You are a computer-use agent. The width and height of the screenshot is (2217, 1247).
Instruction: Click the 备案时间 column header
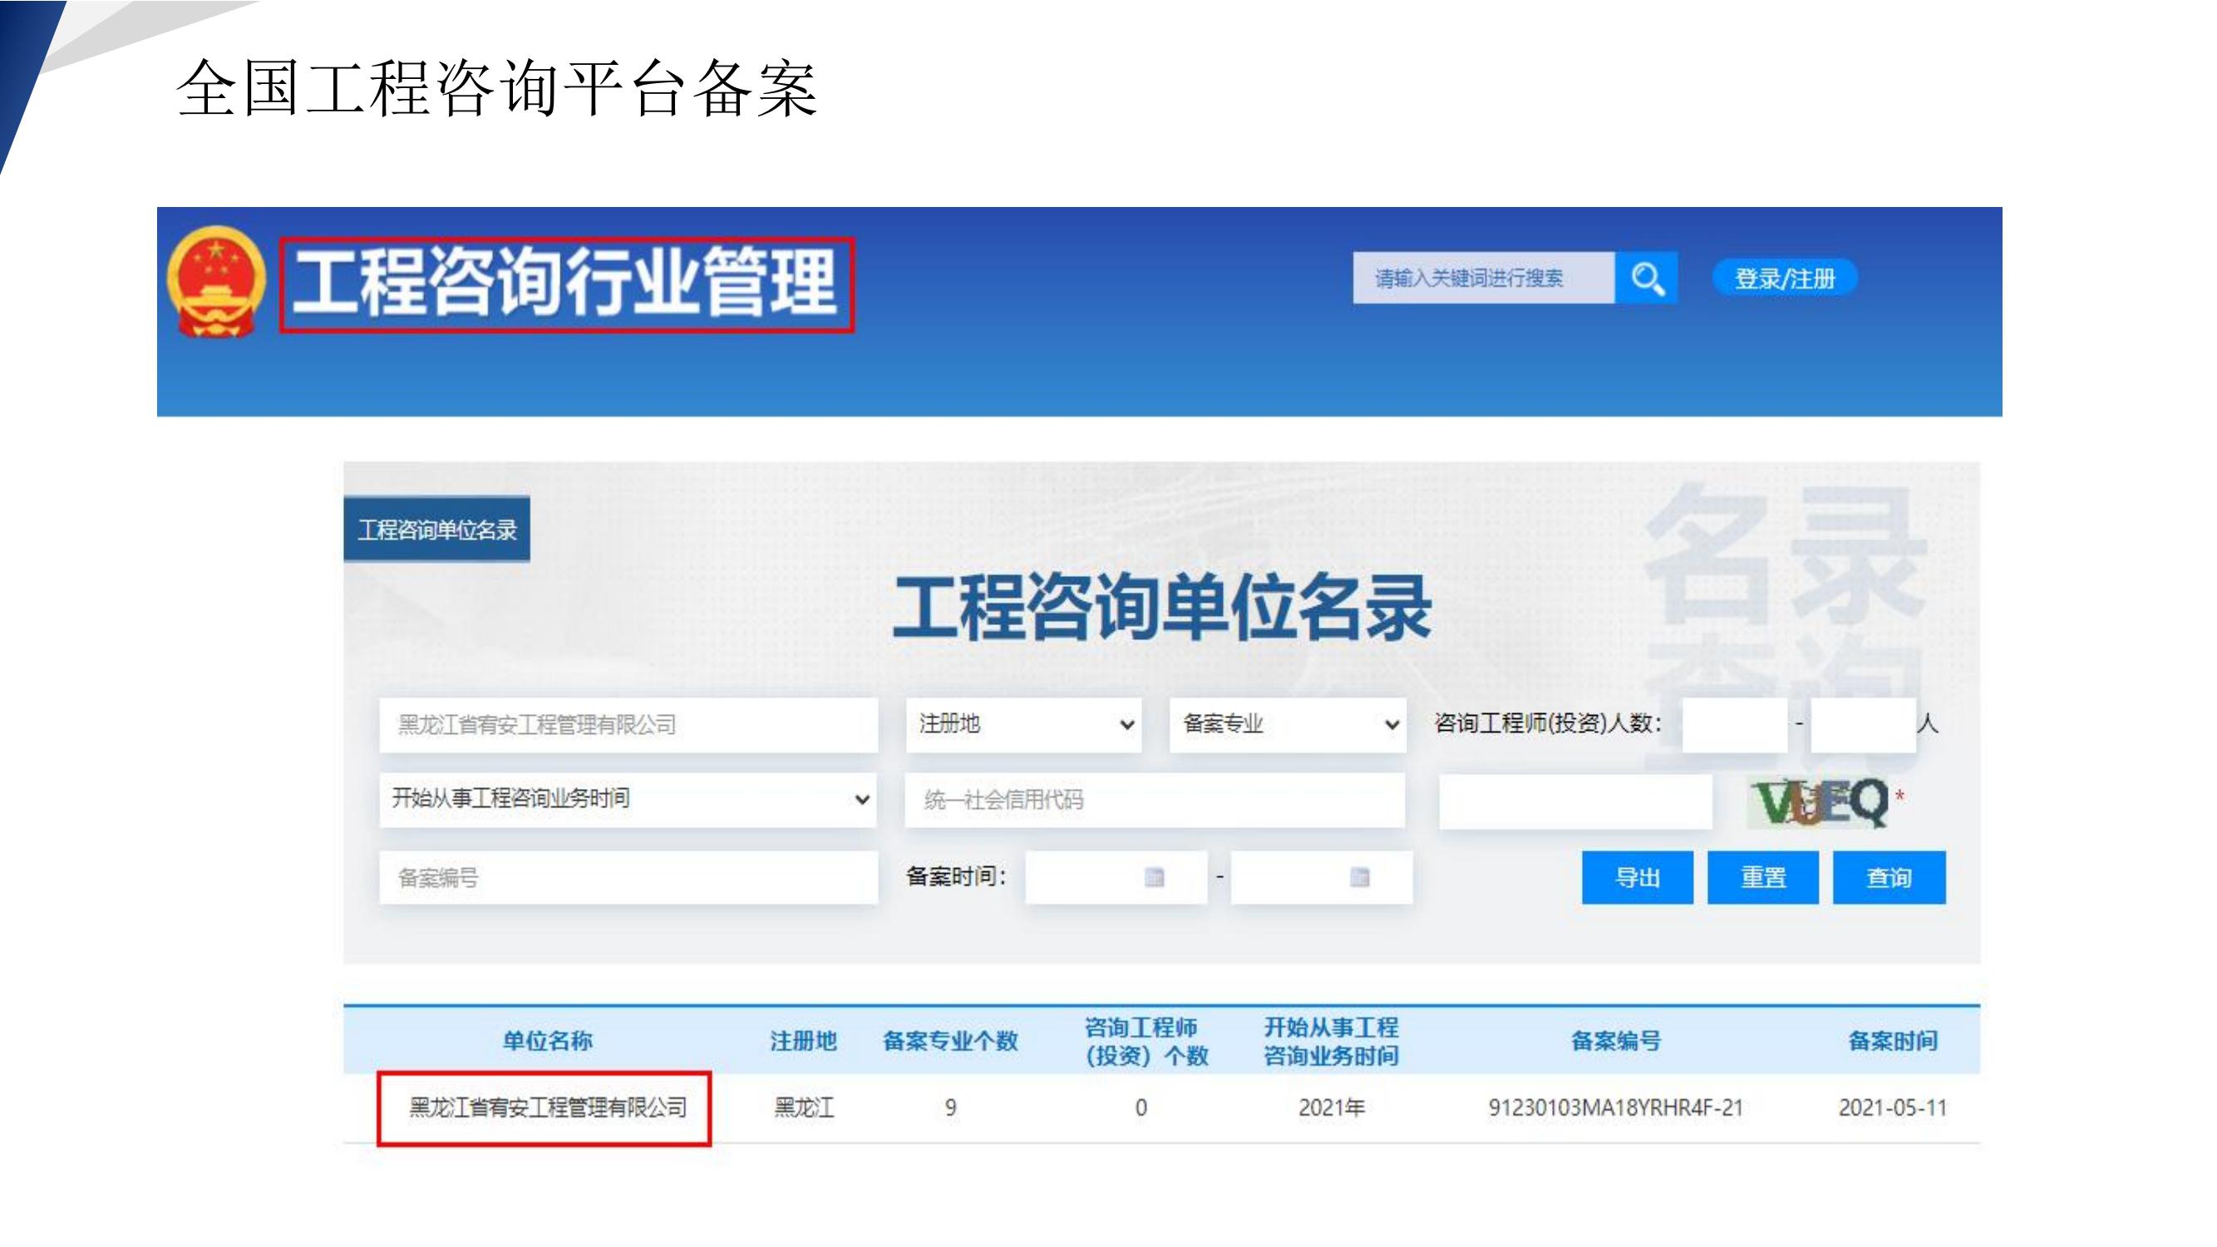tap(1893, 1041)
